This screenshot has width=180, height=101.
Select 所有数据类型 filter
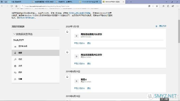(35, 40)
